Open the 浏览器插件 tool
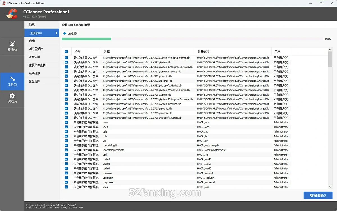Viewport: 337px width, 211px height. point(42,49)
